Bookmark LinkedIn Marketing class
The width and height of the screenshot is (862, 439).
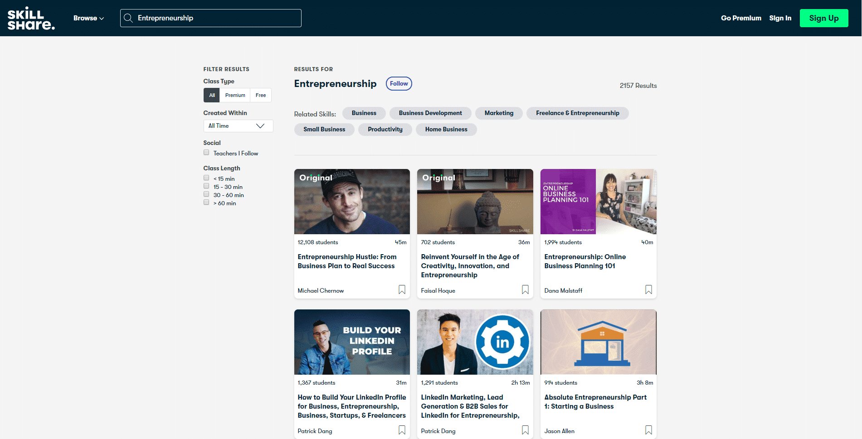(525, 430)
